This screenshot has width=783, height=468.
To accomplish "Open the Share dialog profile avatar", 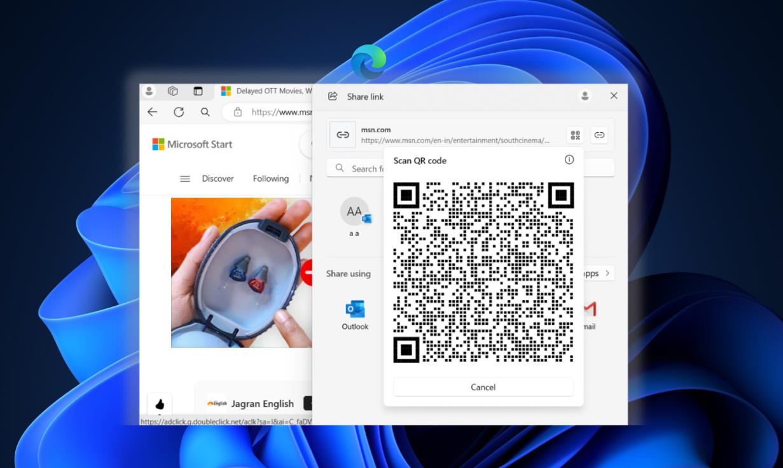I will coord(585,96).
